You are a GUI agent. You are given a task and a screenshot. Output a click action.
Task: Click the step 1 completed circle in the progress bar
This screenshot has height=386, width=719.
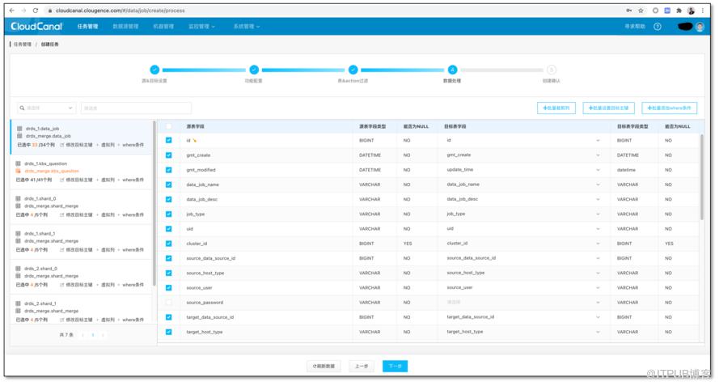[154, 70]
